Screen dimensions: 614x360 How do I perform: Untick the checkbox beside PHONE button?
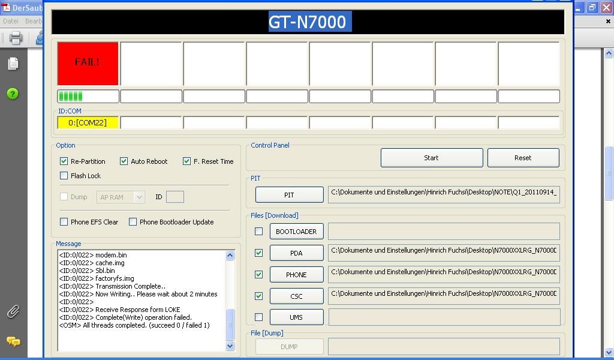click(259, 275)
